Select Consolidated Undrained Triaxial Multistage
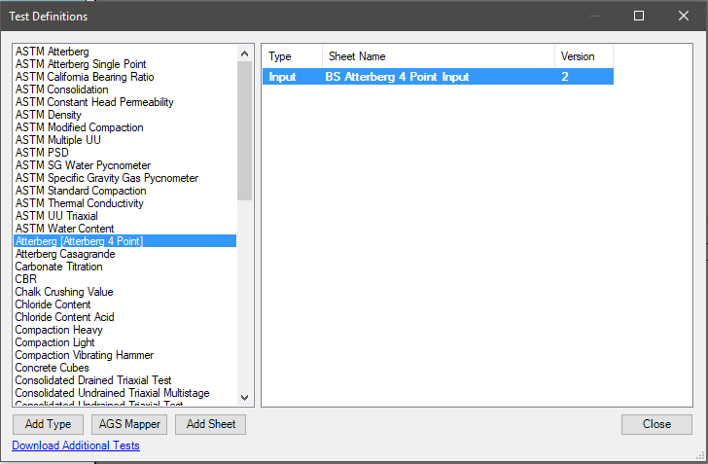 124,393
